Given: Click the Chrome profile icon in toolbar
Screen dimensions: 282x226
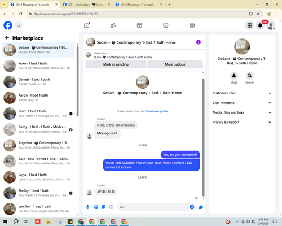Looking at the screenshot, I should pyautogui.click(x=269, y=14).
